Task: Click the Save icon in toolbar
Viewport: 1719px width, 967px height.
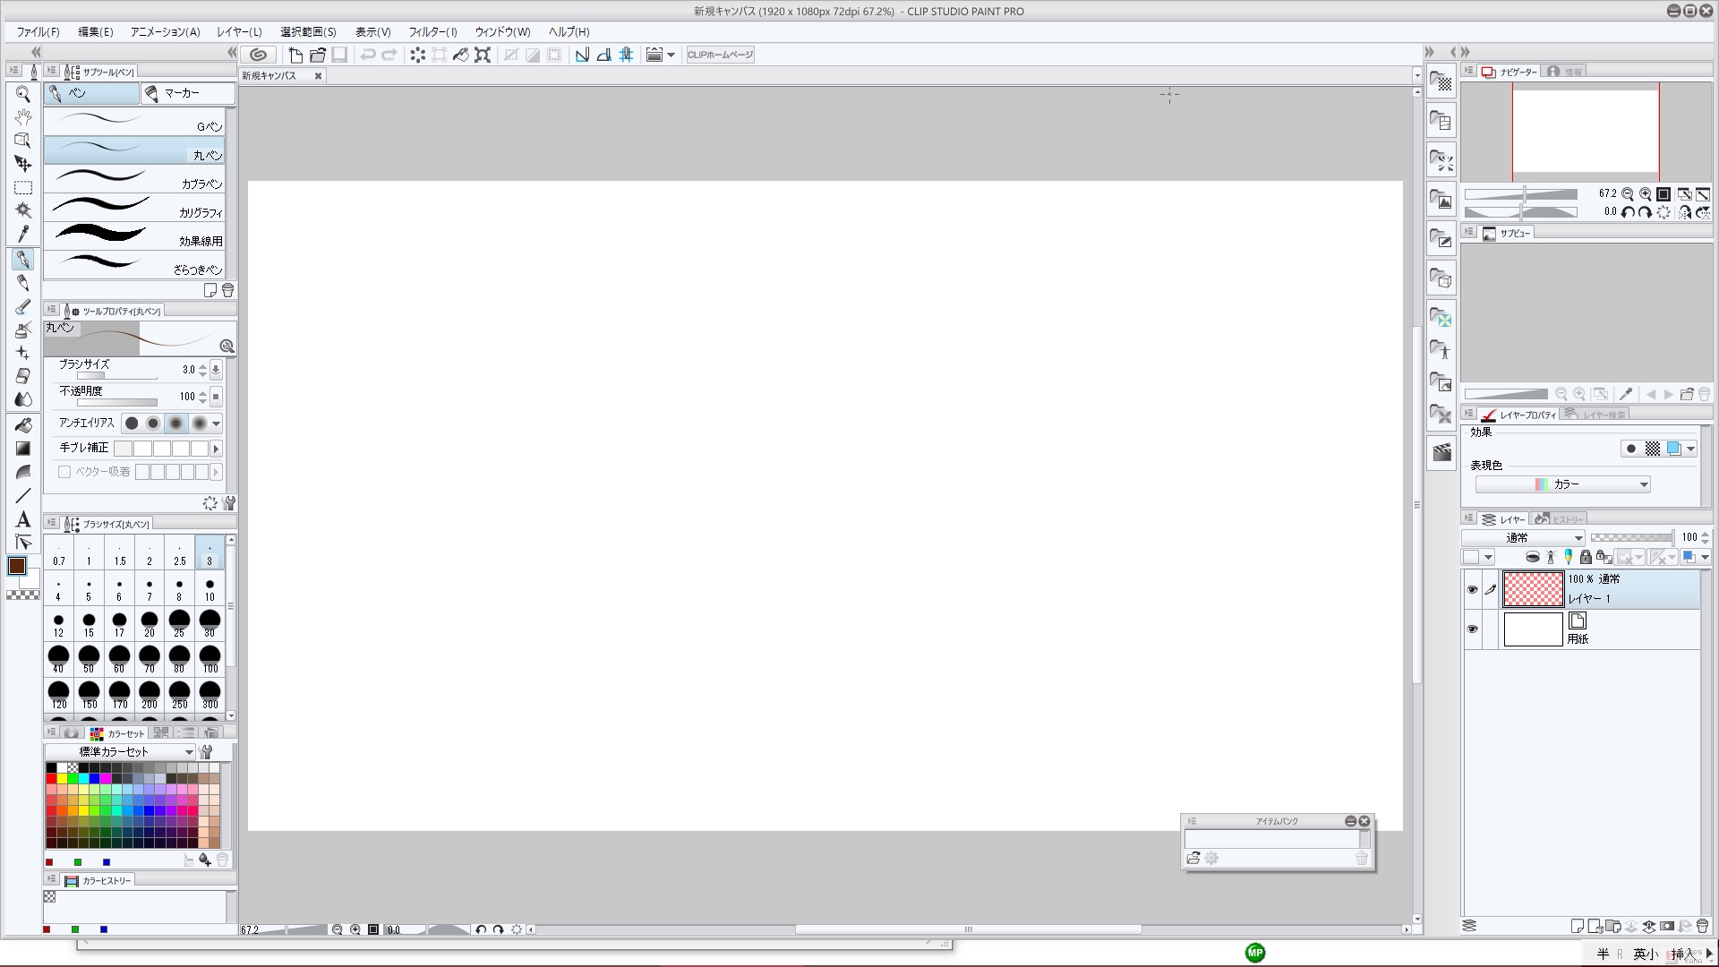Action: [339, 55]
